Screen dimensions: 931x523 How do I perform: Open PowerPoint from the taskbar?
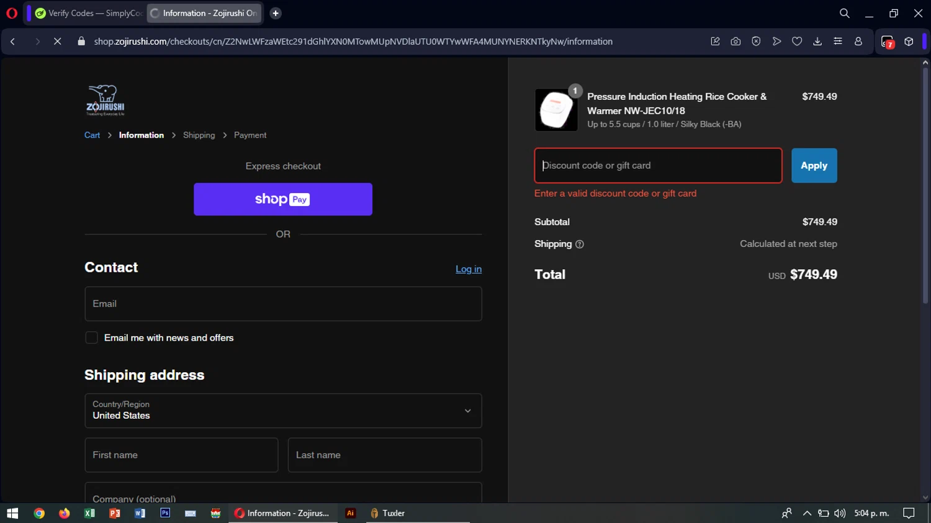(x=115, y=513)
